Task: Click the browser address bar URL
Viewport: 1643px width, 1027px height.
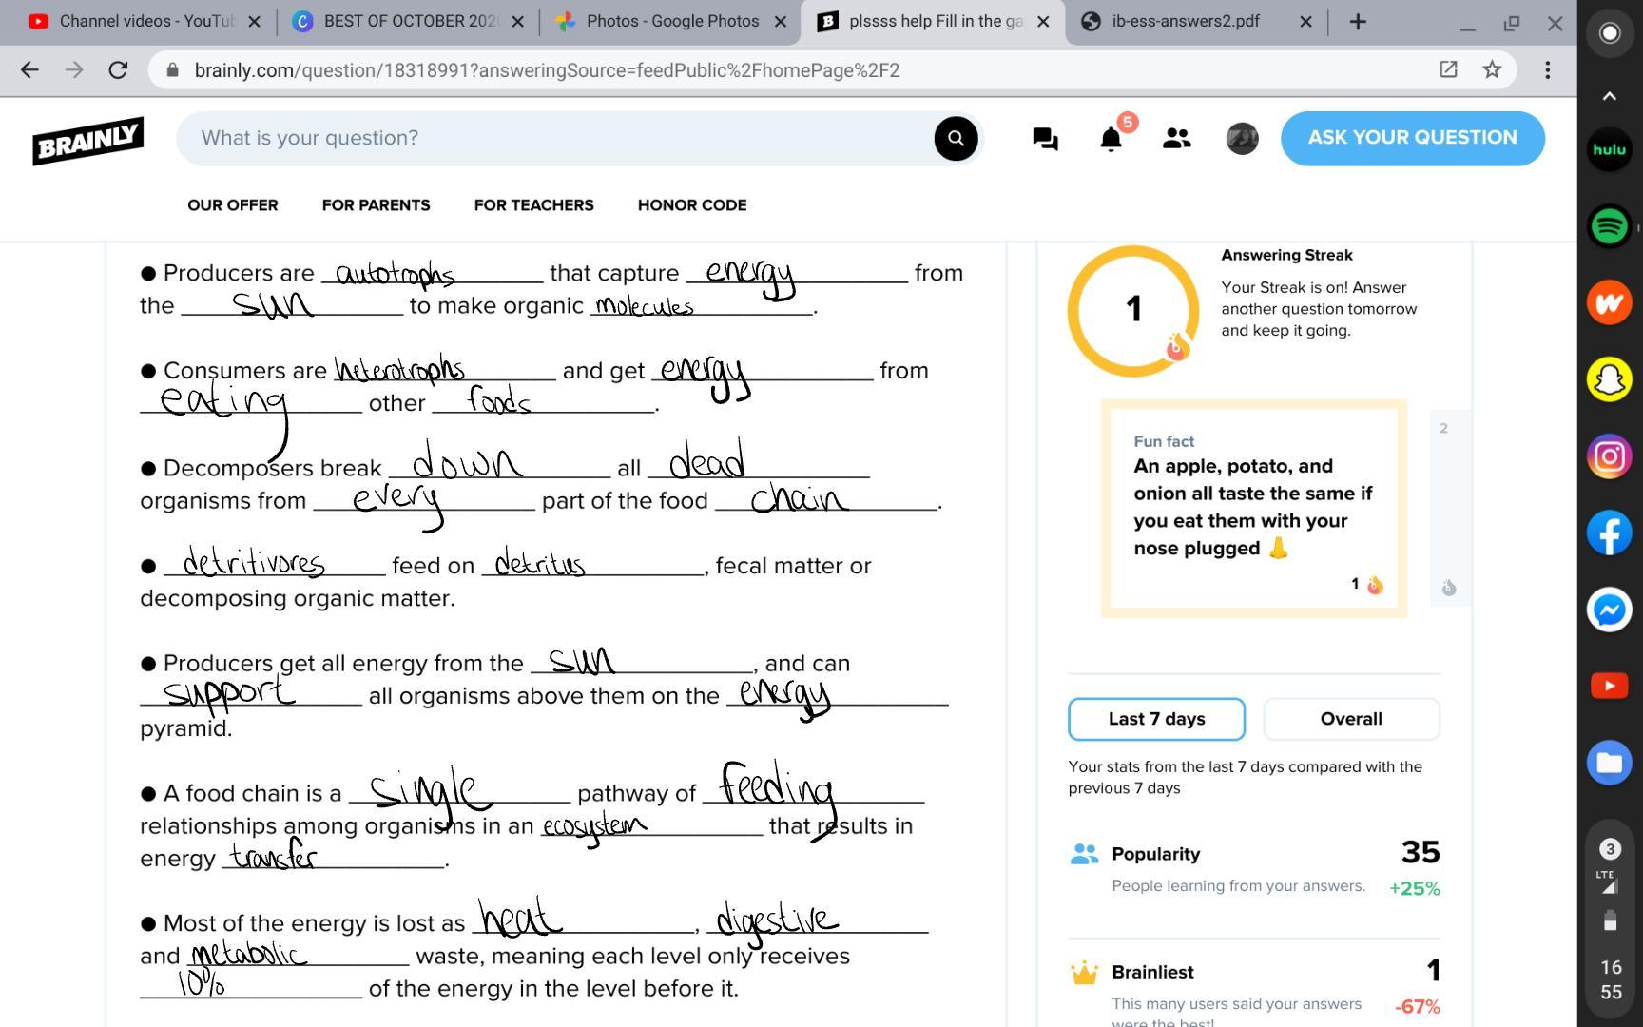Action: pyautogui.click(x=547, y=70)
